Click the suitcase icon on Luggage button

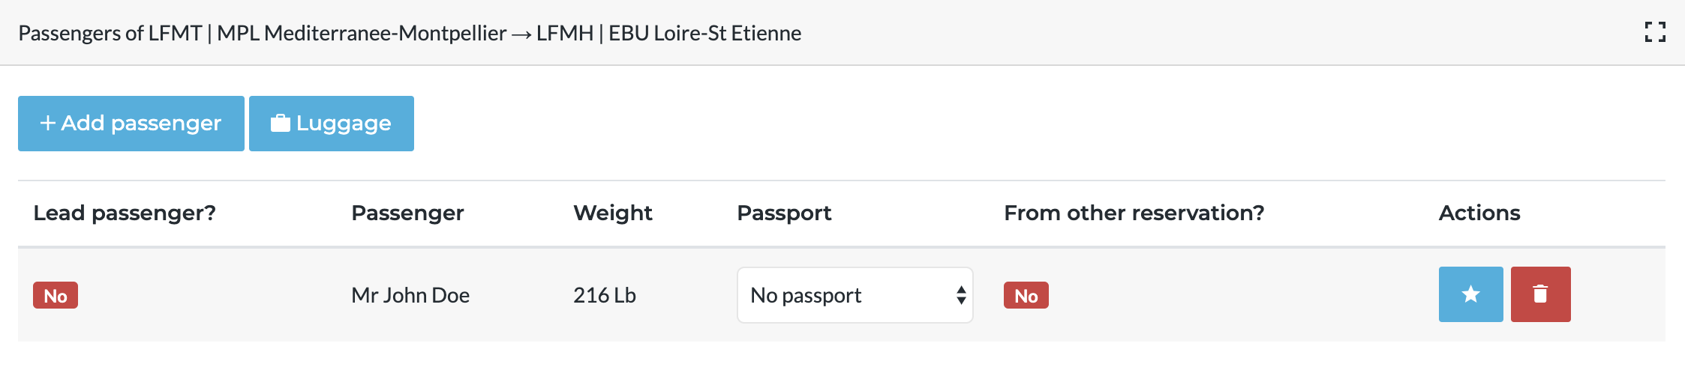(x=281, y=123)
